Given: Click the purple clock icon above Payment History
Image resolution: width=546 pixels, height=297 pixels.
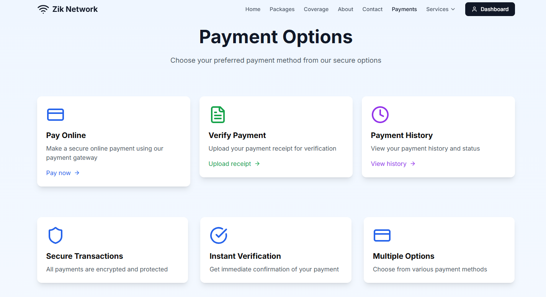Looking at the screenshot, I should click(380, 114).
